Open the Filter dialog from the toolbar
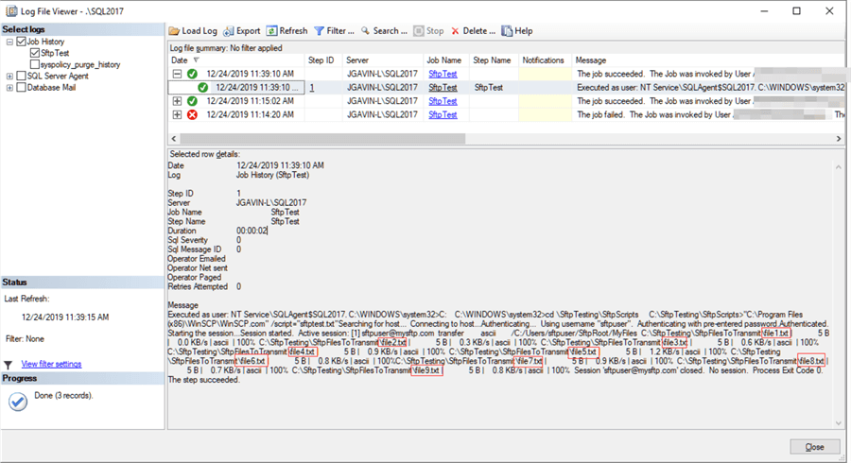 pyautogui.click(x=320, y=30)
